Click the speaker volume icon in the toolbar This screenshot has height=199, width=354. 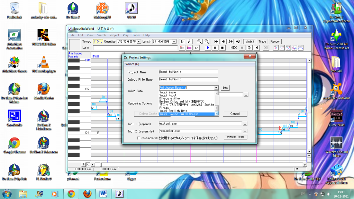(x=257, y=48)
